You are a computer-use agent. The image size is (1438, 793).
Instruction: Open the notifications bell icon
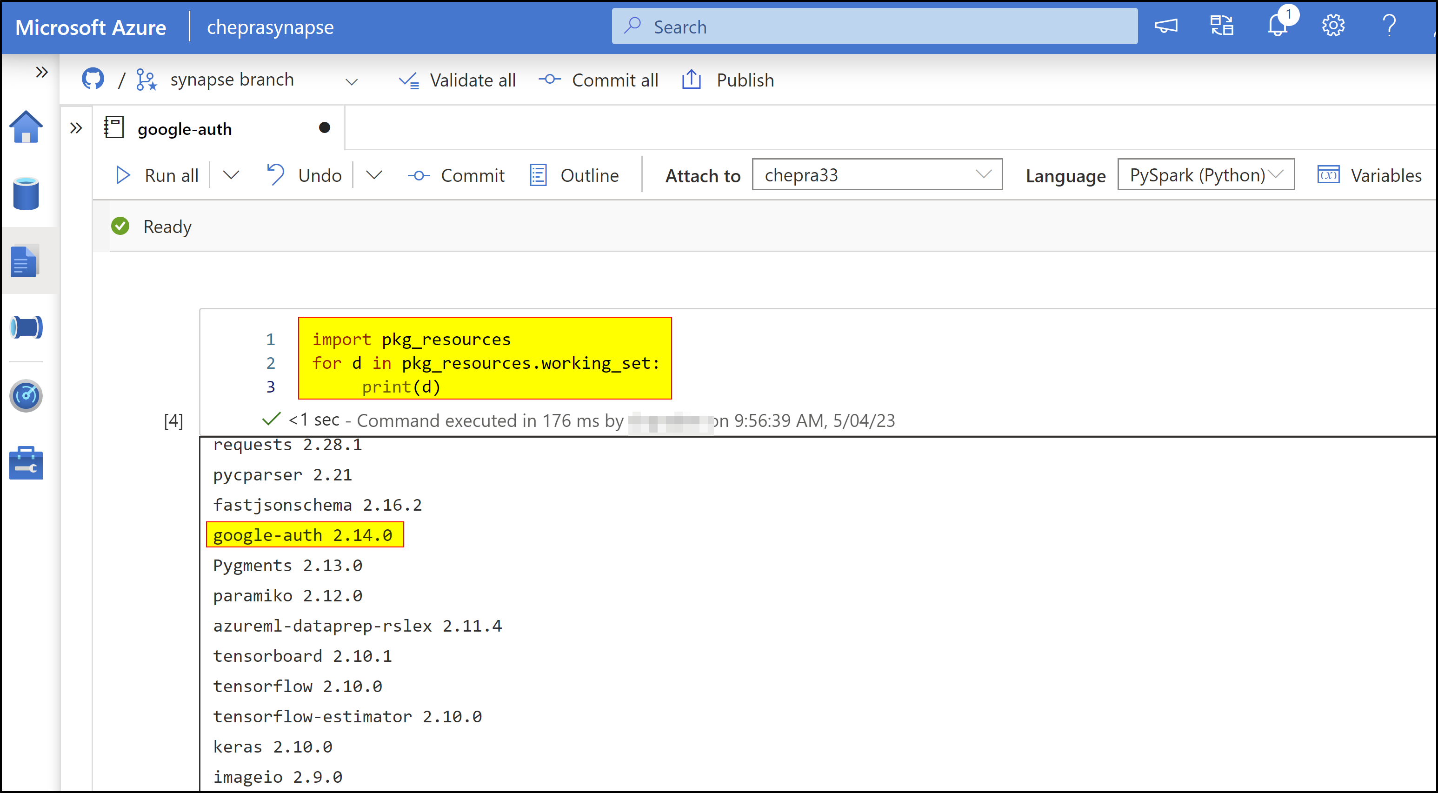point(1277,26)
